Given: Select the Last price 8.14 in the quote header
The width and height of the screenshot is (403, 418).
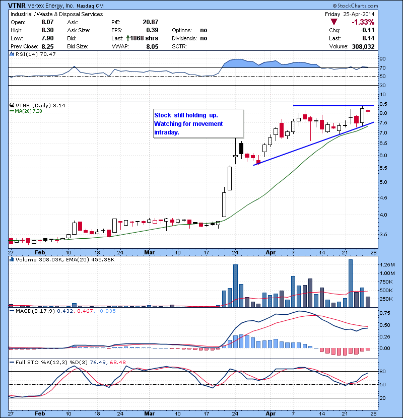Looking at the screenshot, I should tap(368, 38).
